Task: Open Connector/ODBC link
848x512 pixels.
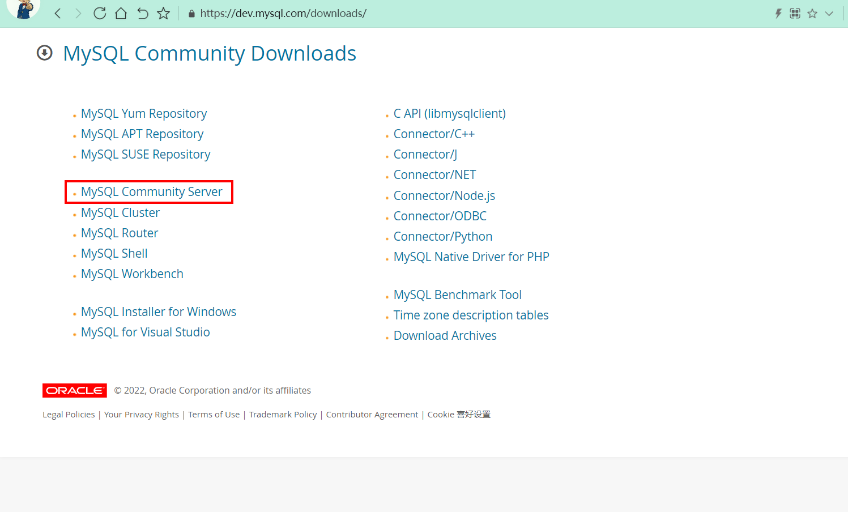Action: tap(440, 216)
